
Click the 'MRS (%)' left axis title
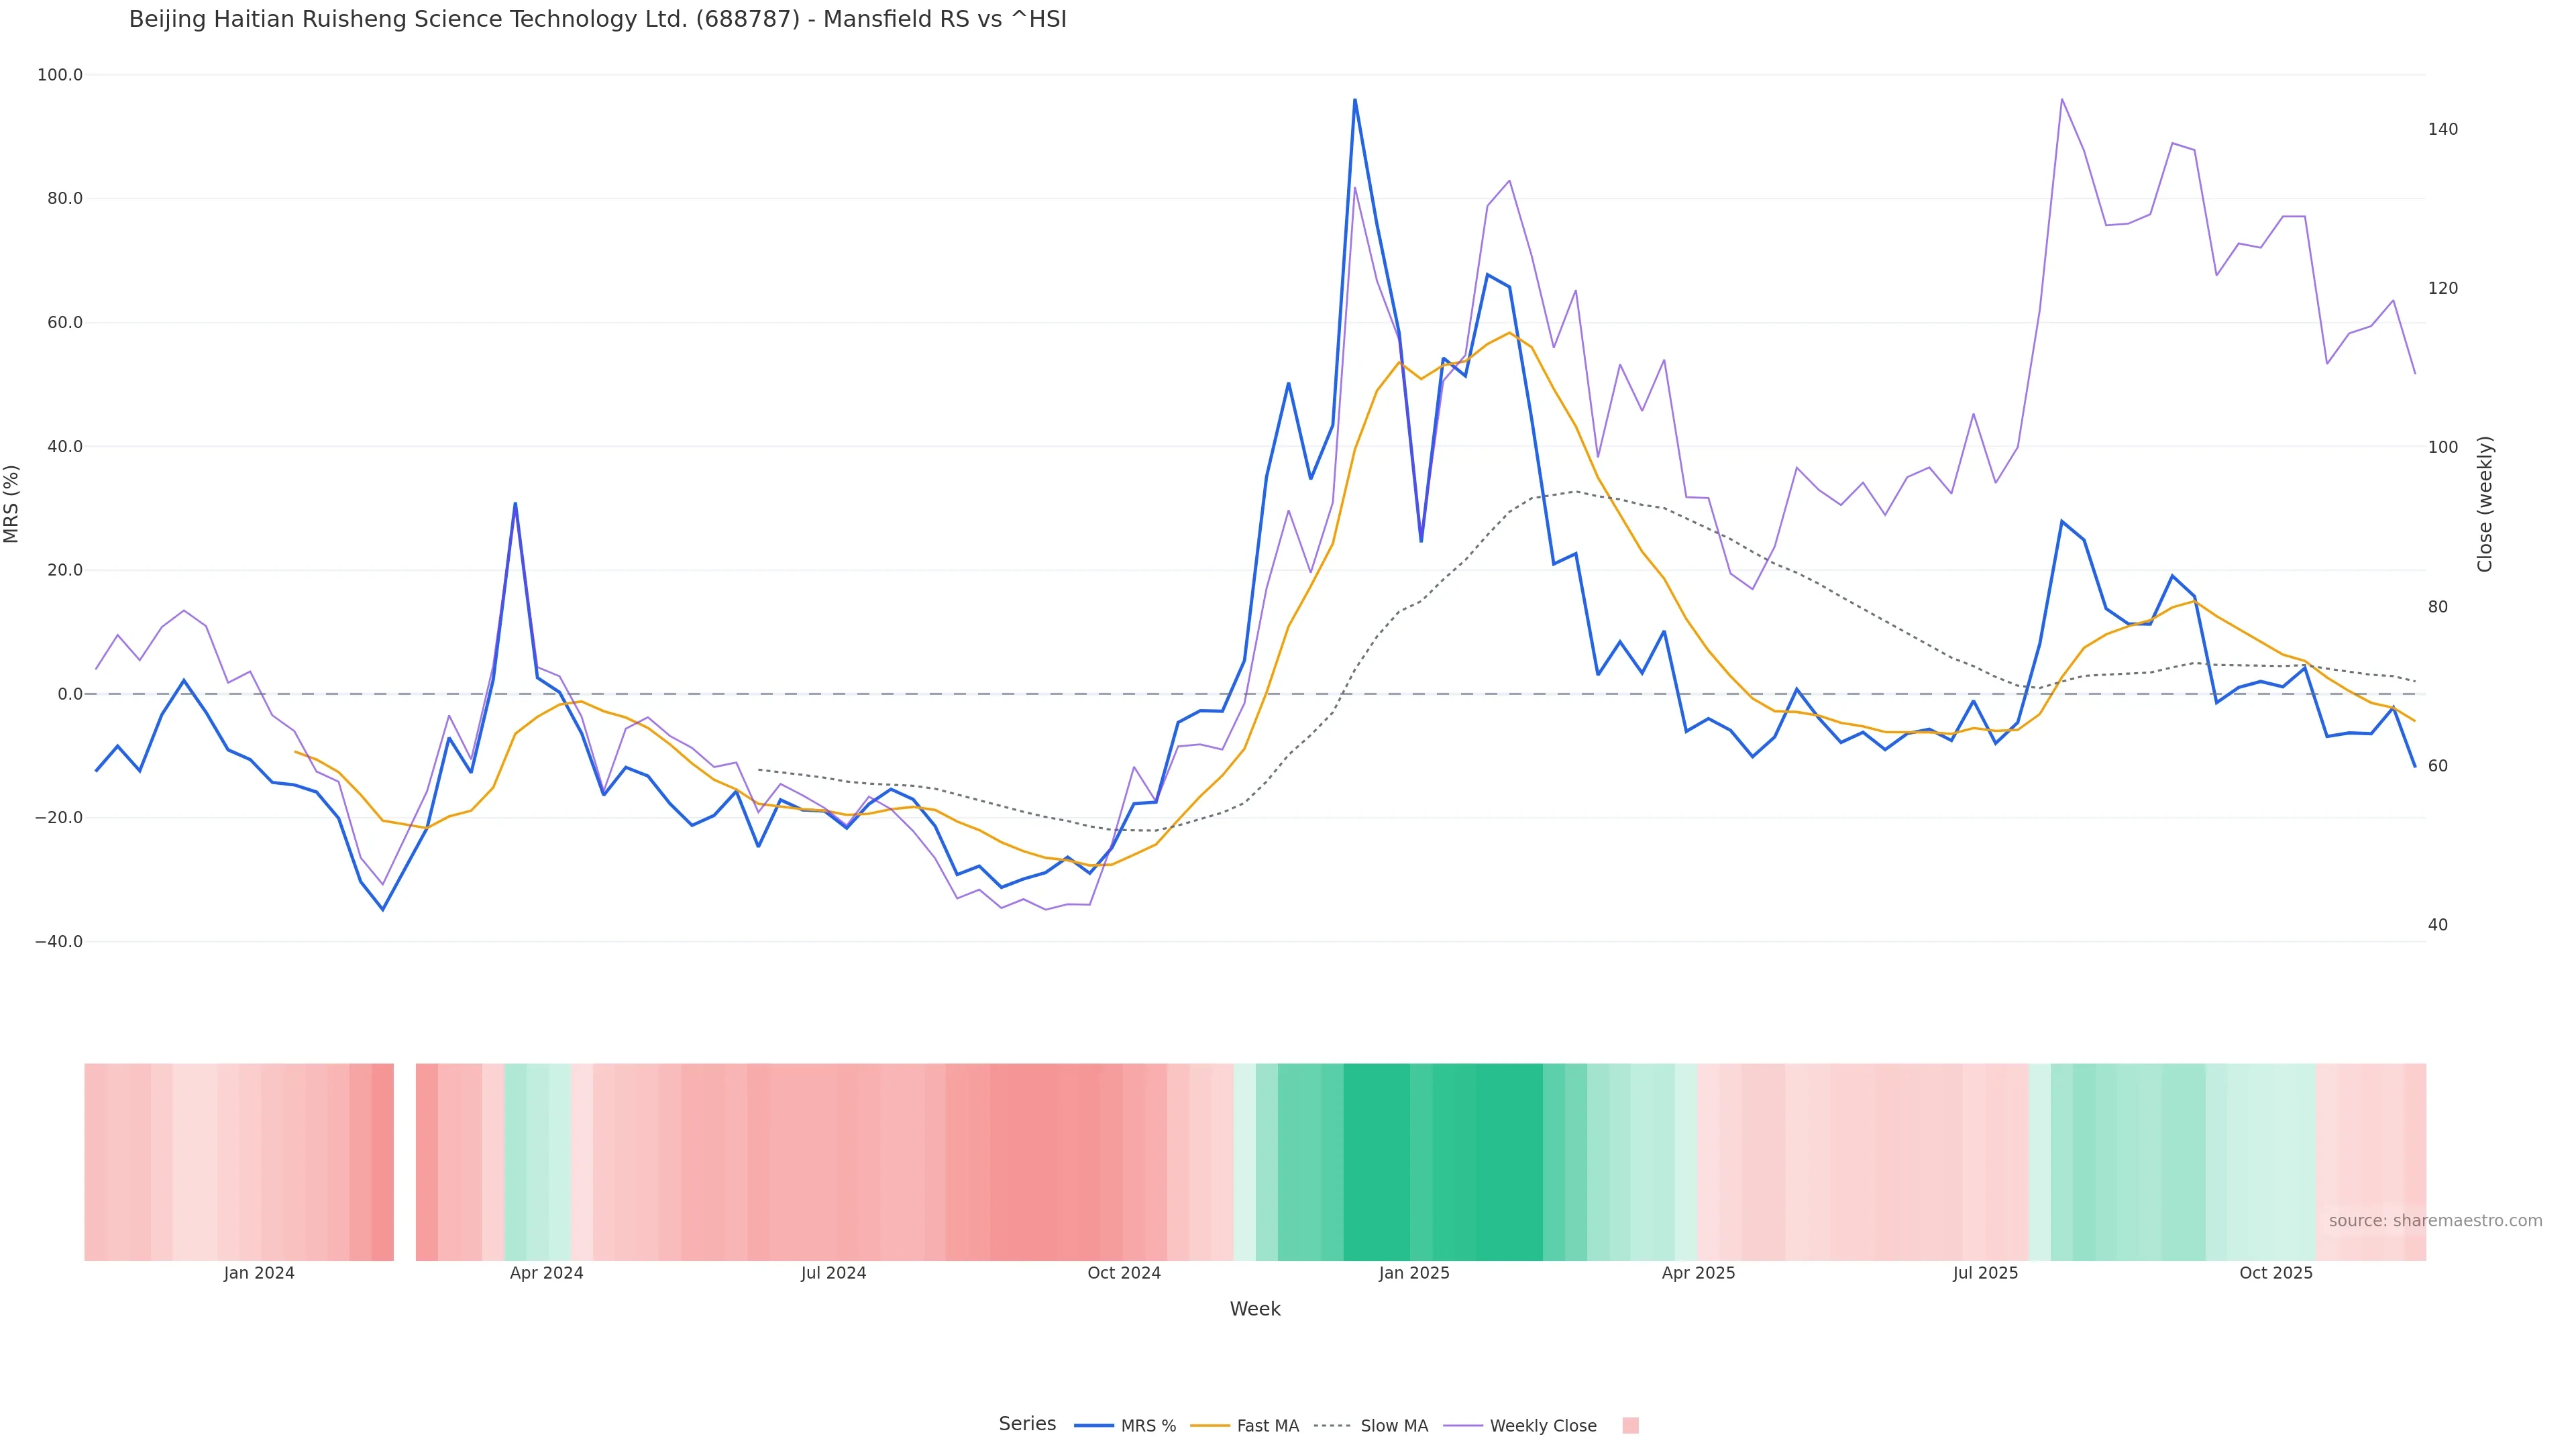(x=12, y=504)
